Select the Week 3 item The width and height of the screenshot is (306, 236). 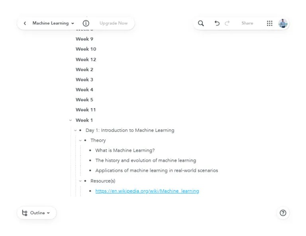[84, 79]
